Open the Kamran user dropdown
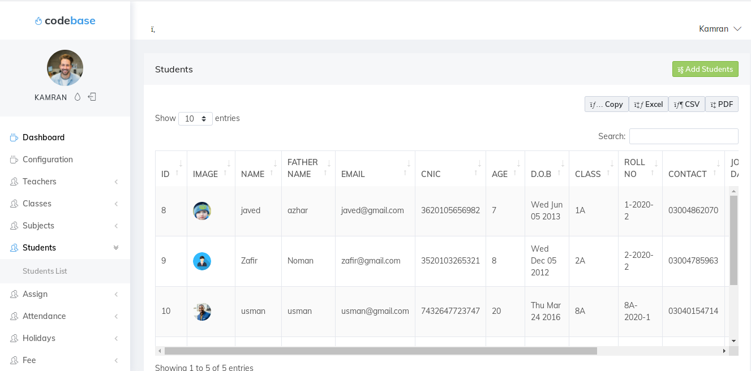751x371 pixels. click(720, 29)
